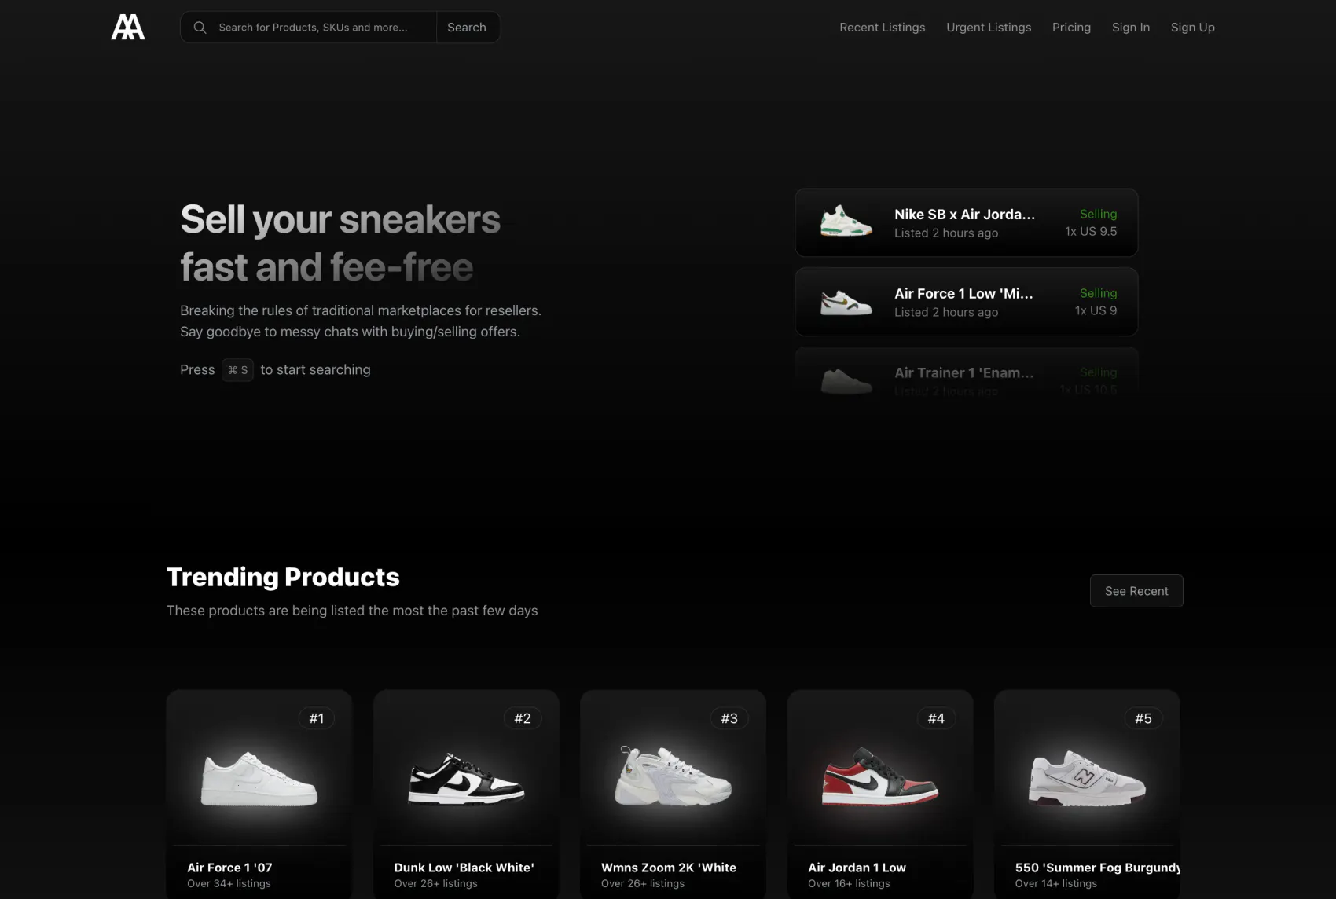The image size is (1336, 899).
Task: Click the '1x US 9.5' size text
Action: click(x=1091, y=231)
